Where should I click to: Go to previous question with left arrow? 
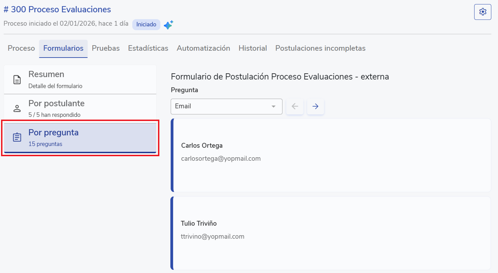tap(295, 106)
